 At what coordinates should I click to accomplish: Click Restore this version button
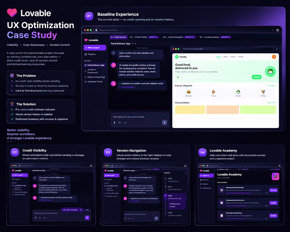pyautogui.click(x=176, y=205)
